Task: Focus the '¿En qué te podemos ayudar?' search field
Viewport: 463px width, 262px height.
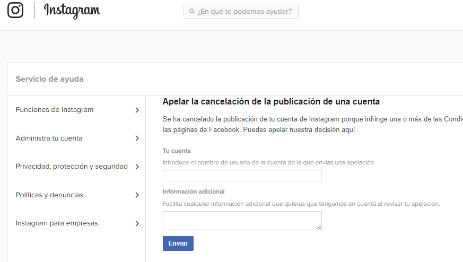Action: pyautogui.click(x=241, y=11)
